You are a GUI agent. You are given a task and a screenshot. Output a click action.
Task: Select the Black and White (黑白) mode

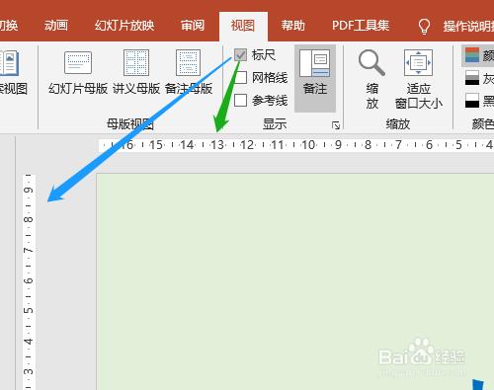(479, 101)
